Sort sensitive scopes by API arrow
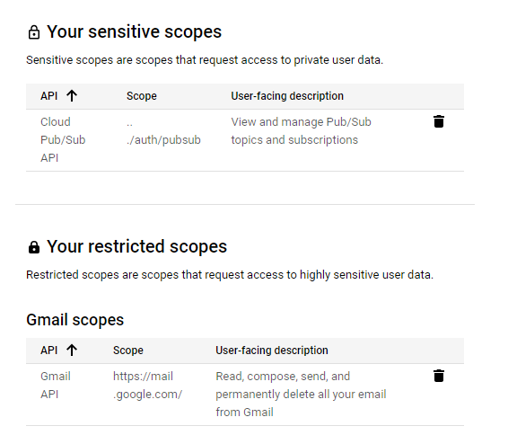The image size is (508, 435). point(72,95)
